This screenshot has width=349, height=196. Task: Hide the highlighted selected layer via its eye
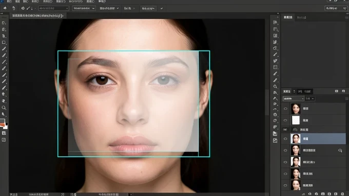point(285,139)
